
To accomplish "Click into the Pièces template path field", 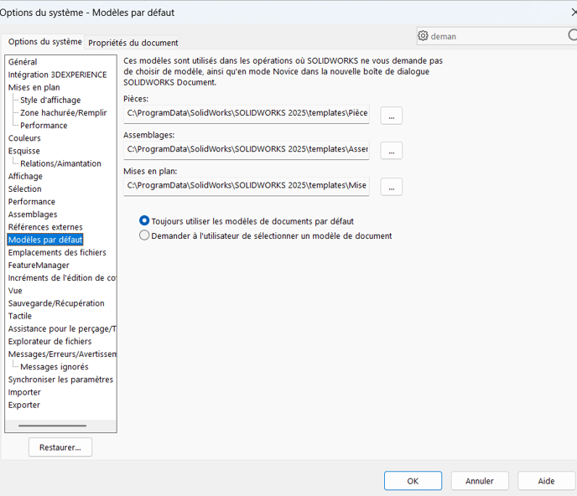I will click(247, 114).
